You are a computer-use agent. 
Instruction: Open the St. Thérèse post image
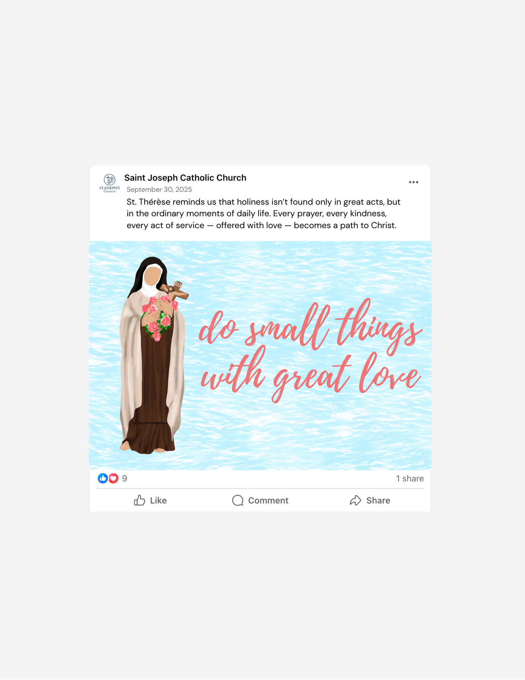click(x=260, y=356)
